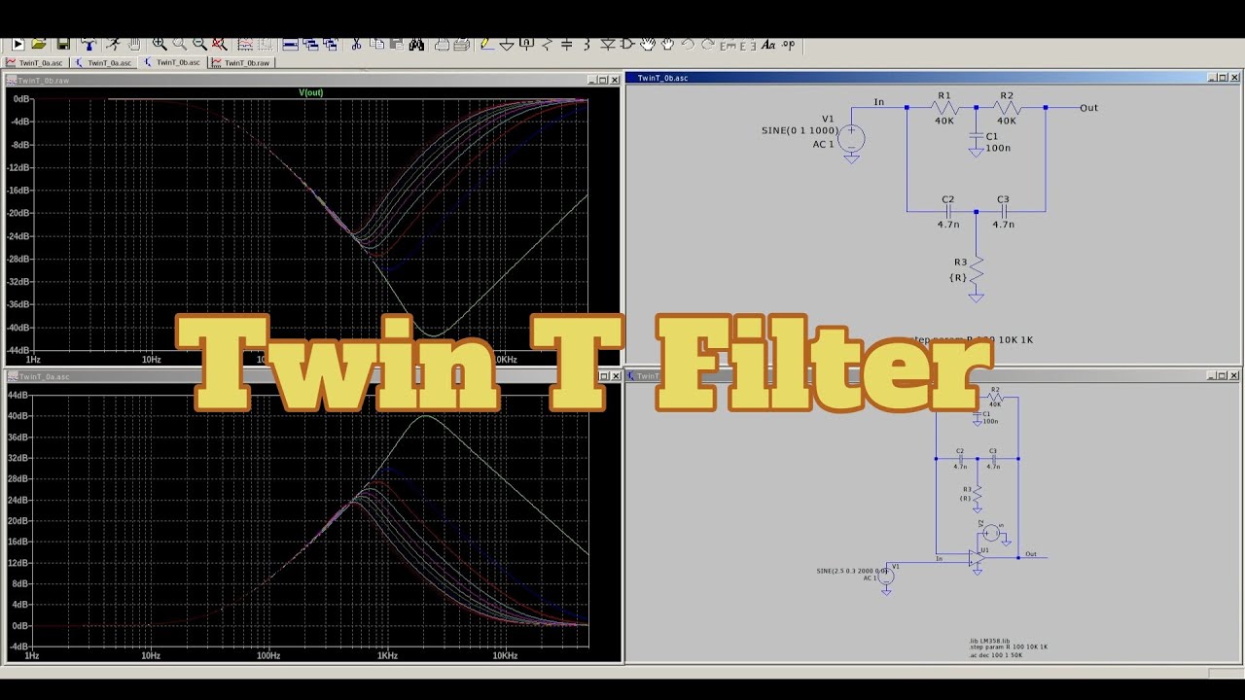Switch to the TwinT_0b.raw tab
1245x700 pixels.
click(x=240, y=62)
